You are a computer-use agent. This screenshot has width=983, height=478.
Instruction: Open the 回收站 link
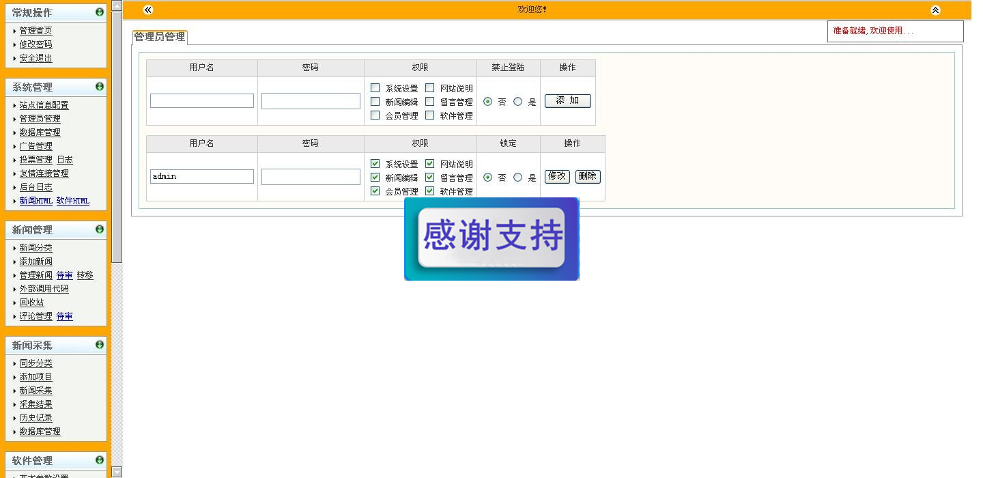tap(31, 303)
